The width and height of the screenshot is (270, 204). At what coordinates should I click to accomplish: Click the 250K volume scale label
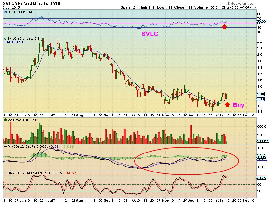pos(261,135)
